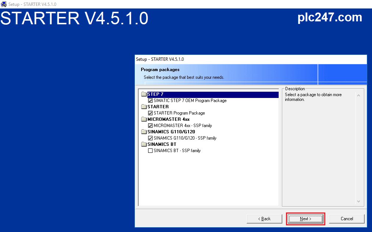Select the STARTER group heading

coord(158,107)
